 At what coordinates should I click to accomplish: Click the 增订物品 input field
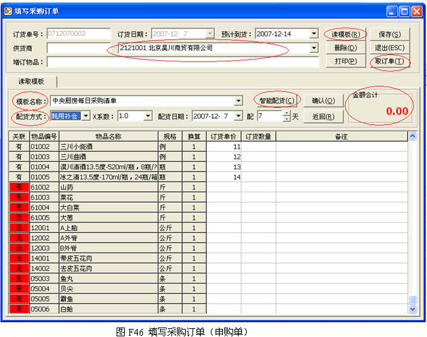pyautogui.click(x=182, y=62)
